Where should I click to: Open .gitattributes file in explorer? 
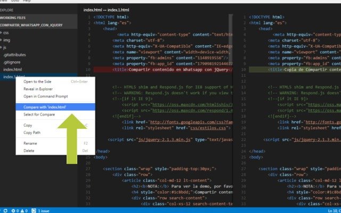coord(14,55)
